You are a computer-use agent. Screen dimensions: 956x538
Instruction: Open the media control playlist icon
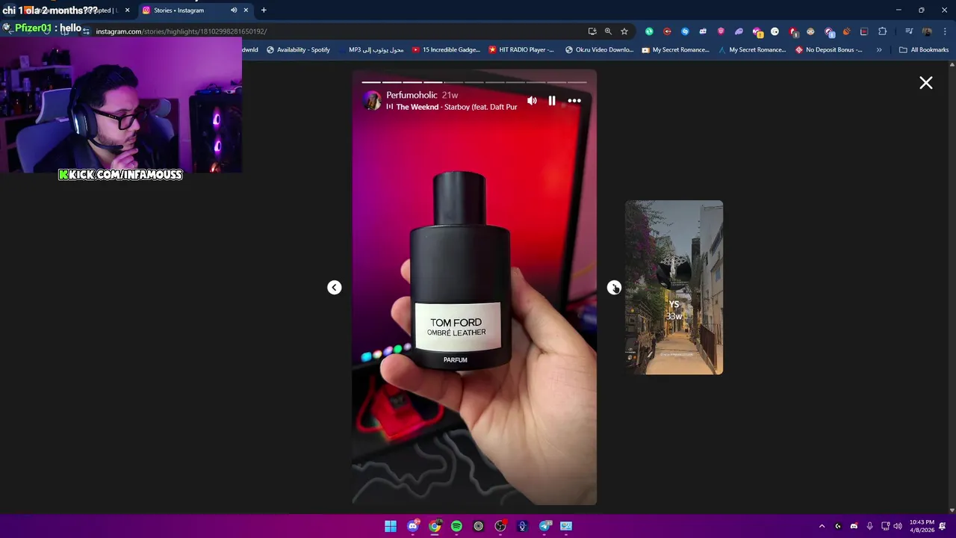[x=909, y=31]
